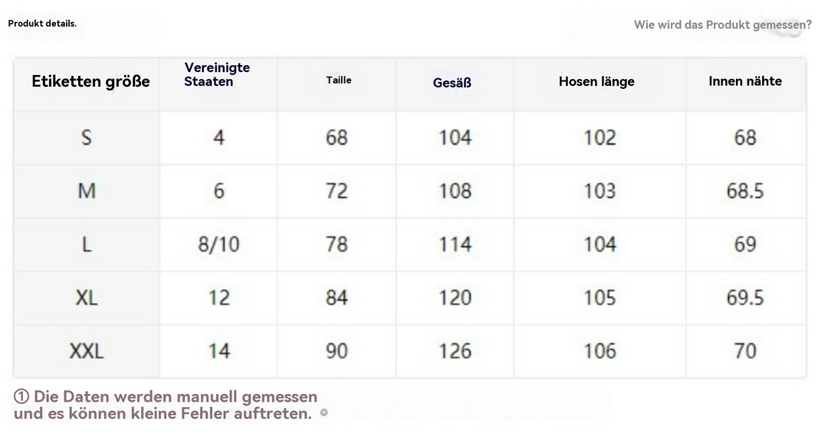Select the hip value 126 cell
The image size is (828, 437).
tap(455, 351)
